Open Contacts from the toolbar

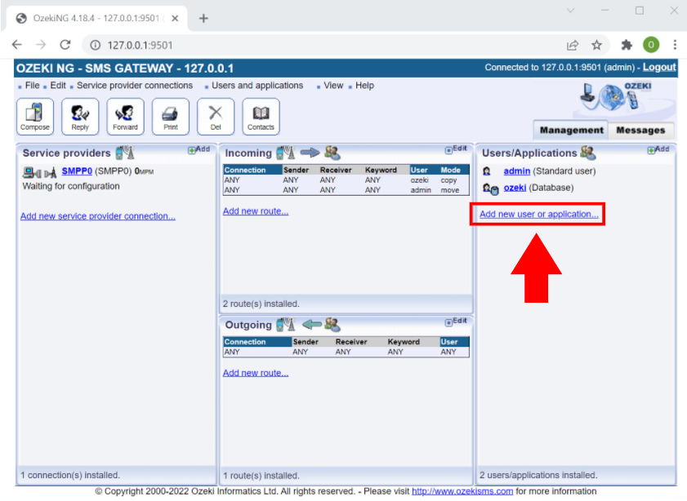(x=261, y=117)
